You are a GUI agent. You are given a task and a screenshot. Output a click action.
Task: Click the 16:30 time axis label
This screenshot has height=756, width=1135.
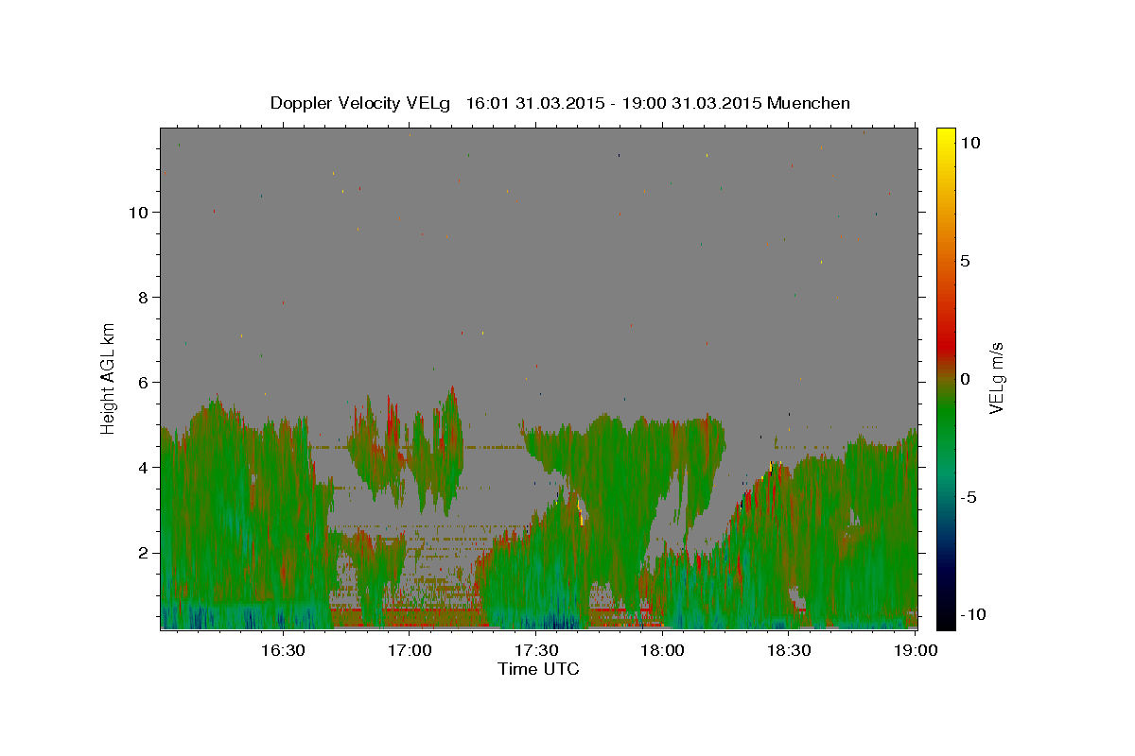(x=283, y=651)
